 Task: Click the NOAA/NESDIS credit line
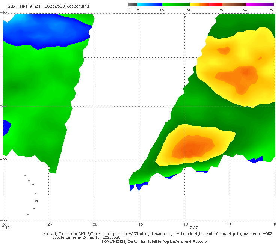(155, 241)
